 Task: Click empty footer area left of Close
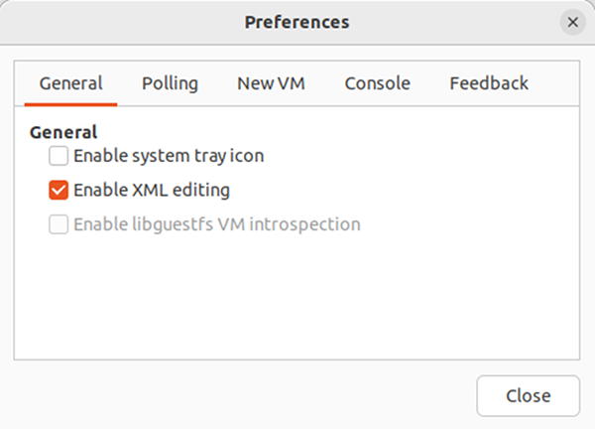pos(243,396)
